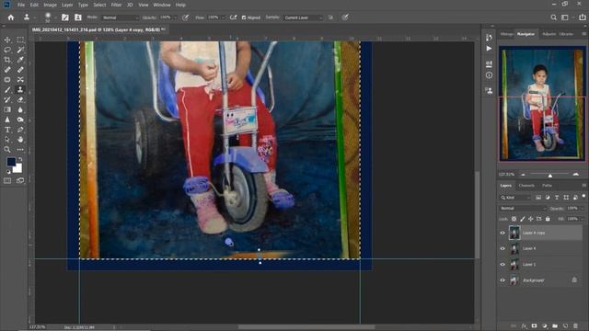Switch to the Paths tab

point(547,186)
